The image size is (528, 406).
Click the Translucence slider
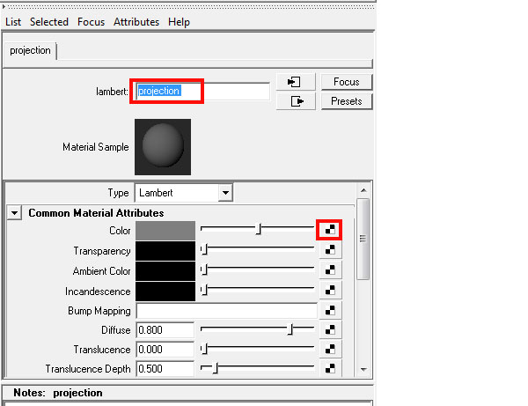(x=257, y=349)
